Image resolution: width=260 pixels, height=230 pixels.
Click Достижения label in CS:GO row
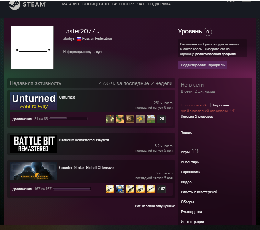22,189
